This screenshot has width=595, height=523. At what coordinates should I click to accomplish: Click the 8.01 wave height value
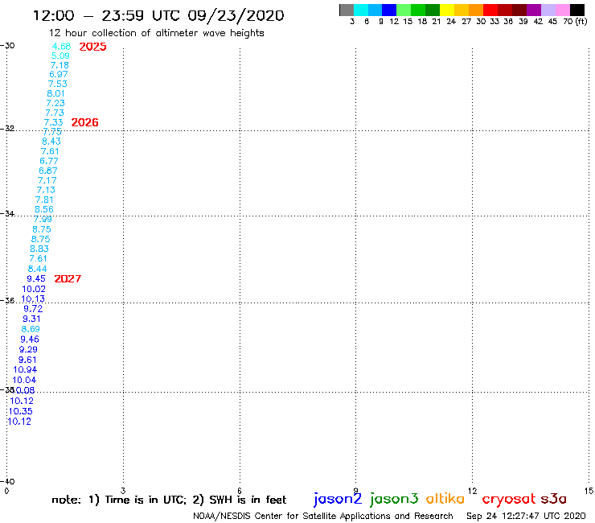click(x=55, y=93)
